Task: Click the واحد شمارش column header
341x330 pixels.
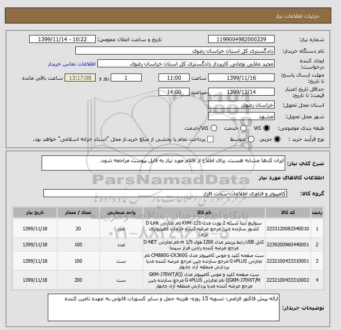Action: pyautogui.click(x=121, y=213)
